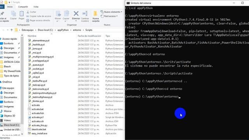Screen dimensions: 249x140
Task: Click Disco local (C:) breadcrumb
Action: pos(46,30)
